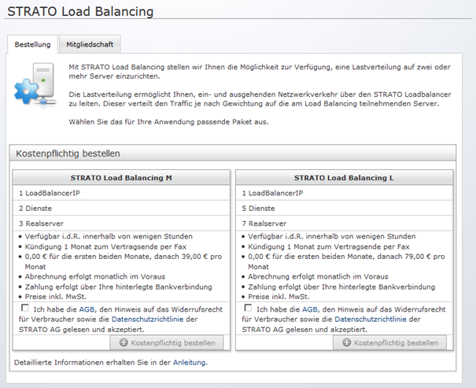This screenshot has width=476, height=388.
Task: Click the '2 Dienste' row
Action: pos(121,209)
